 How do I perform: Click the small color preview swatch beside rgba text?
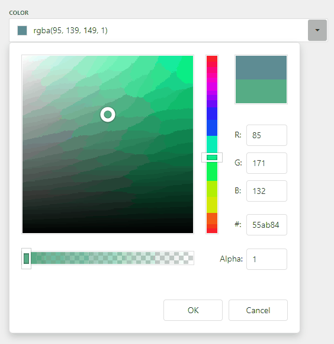(x=22, y=30)
